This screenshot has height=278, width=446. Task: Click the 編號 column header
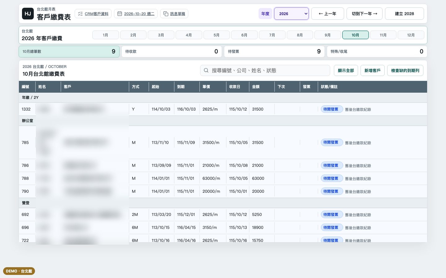(x=27, y=87)
